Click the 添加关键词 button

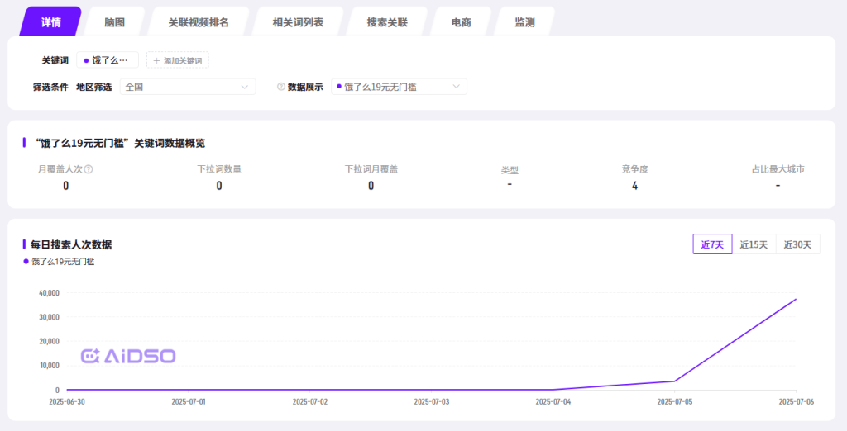(178, 60)
